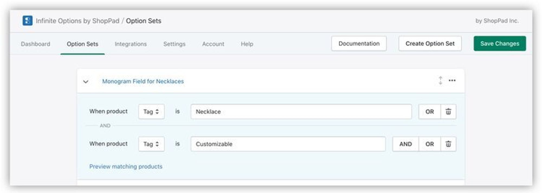Image resolution: width=542 pixels, height=193 pixels.
Task: Add an OR condition to the Customizable rule
Action: [430, 144]
